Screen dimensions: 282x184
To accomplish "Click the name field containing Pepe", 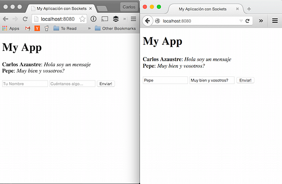I will (166, 80).
